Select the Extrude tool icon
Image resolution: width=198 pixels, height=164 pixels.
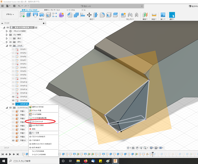point(29,15)
